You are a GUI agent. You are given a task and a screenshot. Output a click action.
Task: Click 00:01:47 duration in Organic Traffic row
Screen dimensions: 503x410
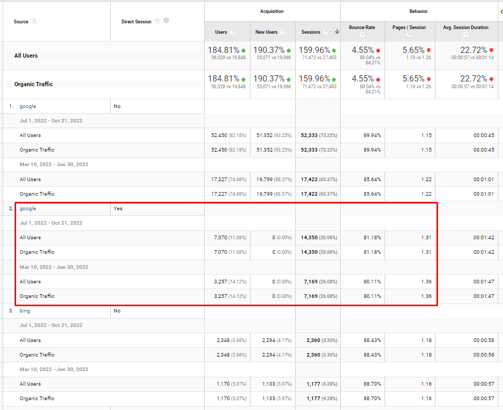click(484, 296)
